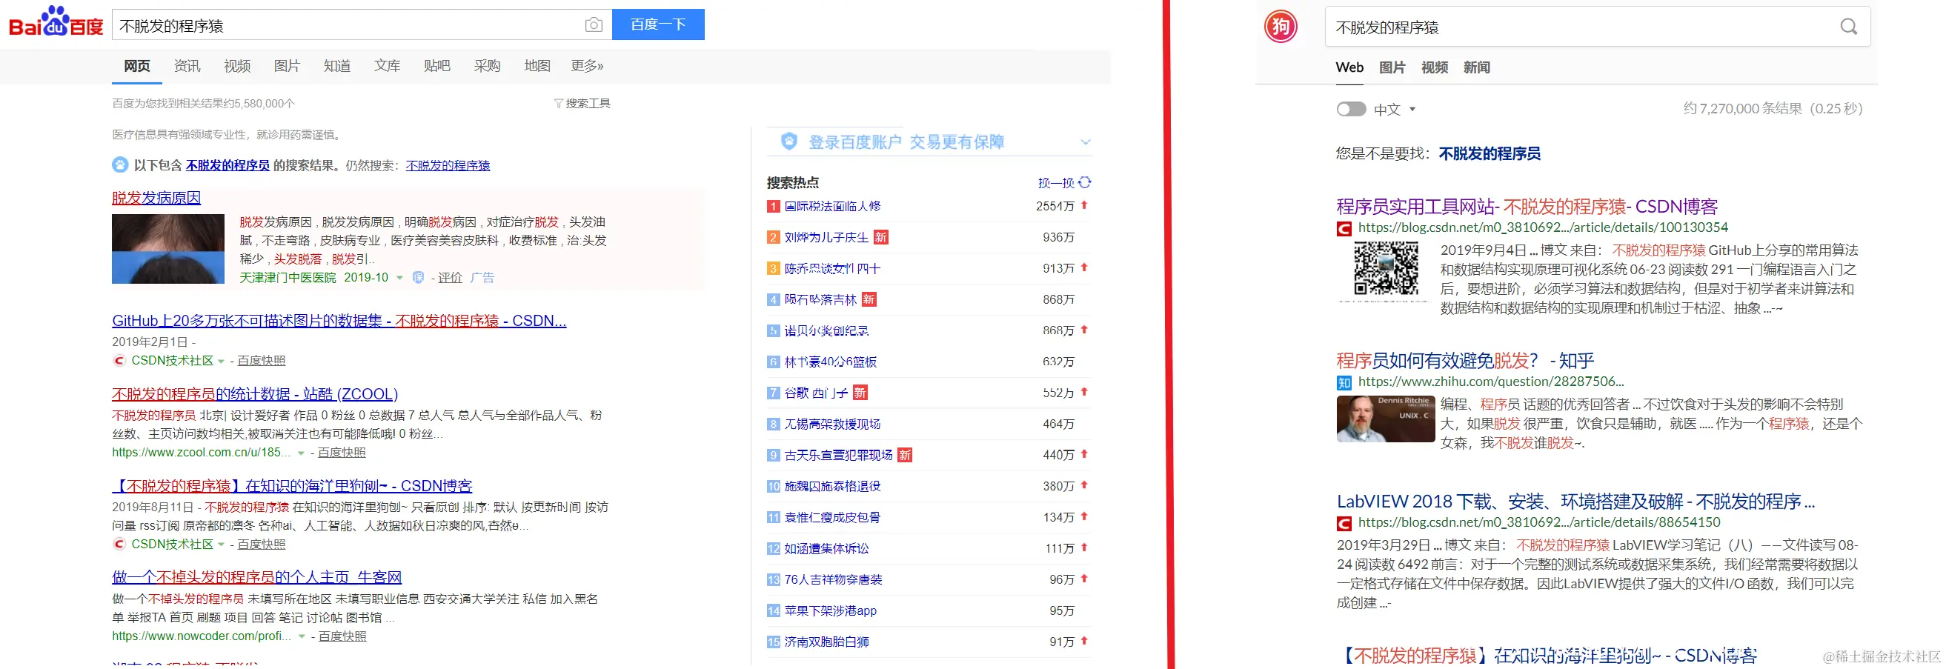This screenshot has width=1946, height=669.
Task: Expand dropdown beside zcool.com.cn URL
Action: click(302, 453)
